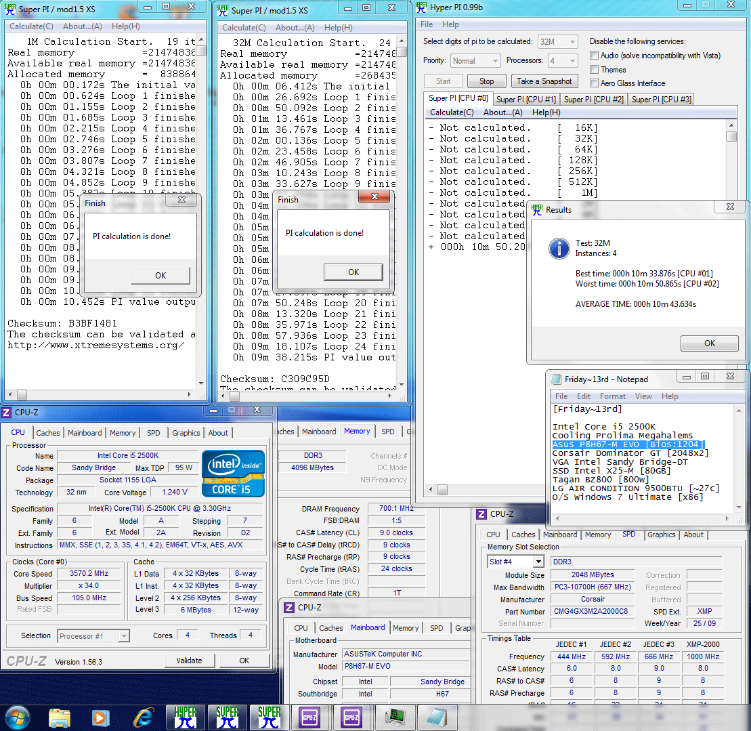This screenshot has height=731, width=751.
Task: Click the CPU-Z Validate button
Action: pyautogui.click(x=189, y=661)
